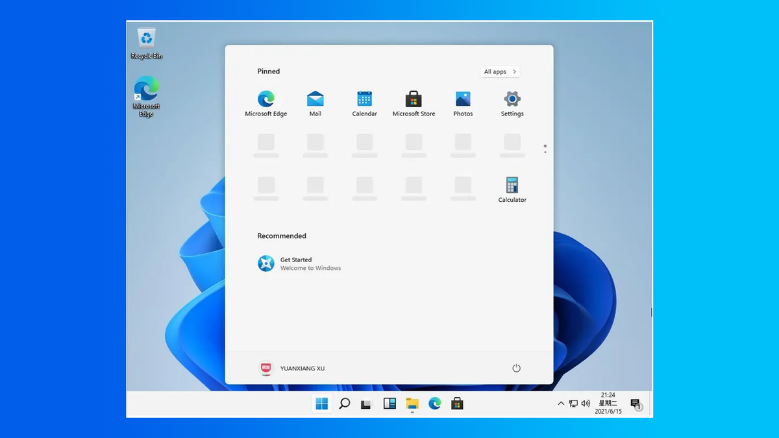Image resolution: width=779 pixels, height=438 pixels.
Task: Open File Explorer from the taskbar
Action: [412, 404]
